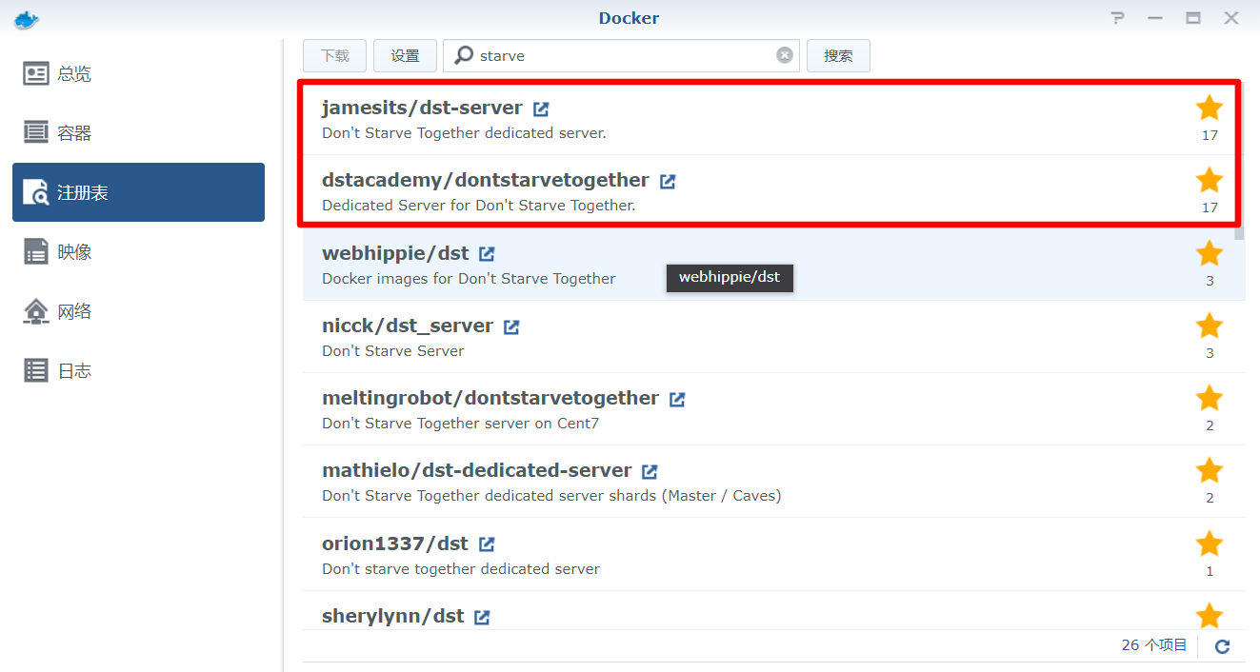The width and height of the screenshot is (1260, 672).
Task: Click the star icon for webhippie/dst
Action: coord(1210,253)
